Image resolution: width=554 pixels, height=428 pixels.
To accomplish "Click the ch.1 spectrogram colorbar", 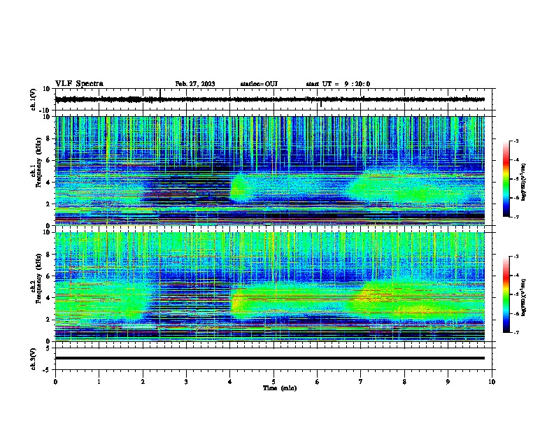I will [506, 179].
